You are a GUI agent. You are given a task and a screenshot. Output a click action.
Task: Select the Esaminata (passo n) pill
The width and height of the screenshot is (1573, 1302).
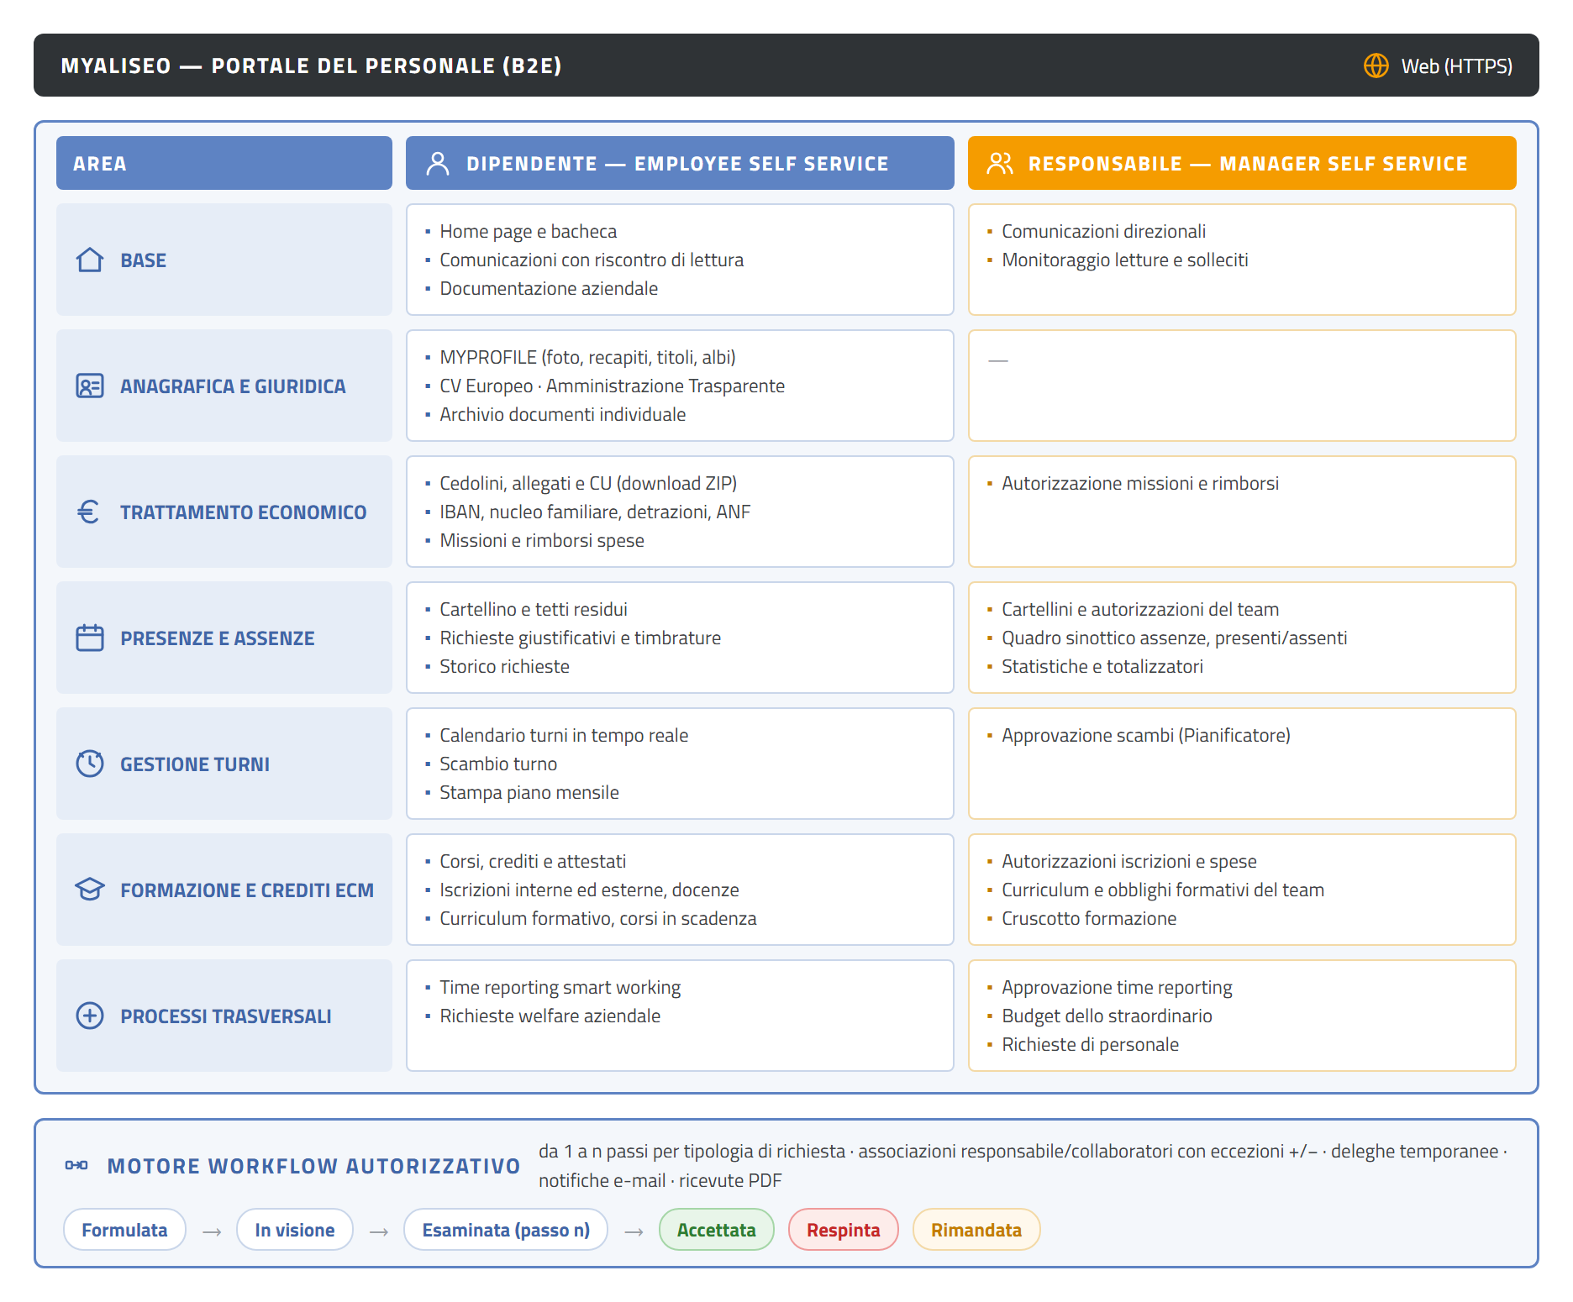point(506,1230)
